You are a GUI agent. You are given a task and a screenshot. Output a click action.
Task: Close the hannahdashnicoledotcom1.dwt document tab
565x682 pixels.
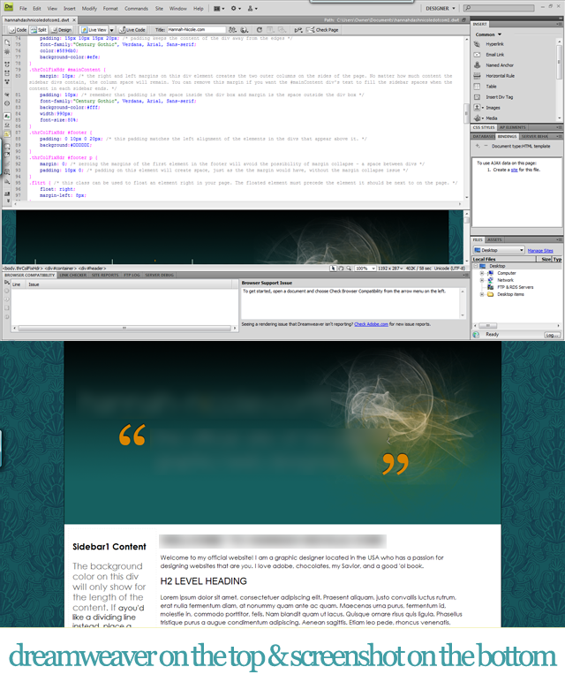74,20
